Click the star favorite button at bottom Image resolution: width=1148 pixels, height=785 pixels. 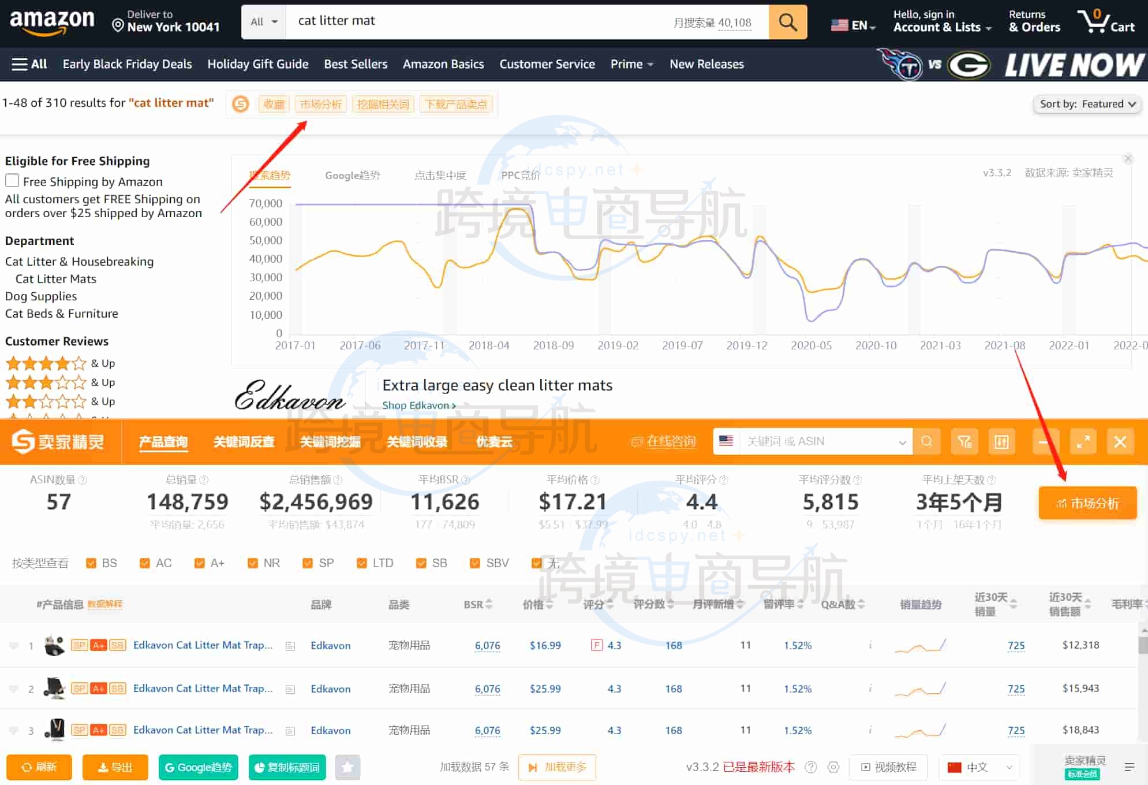pos(347,767)
